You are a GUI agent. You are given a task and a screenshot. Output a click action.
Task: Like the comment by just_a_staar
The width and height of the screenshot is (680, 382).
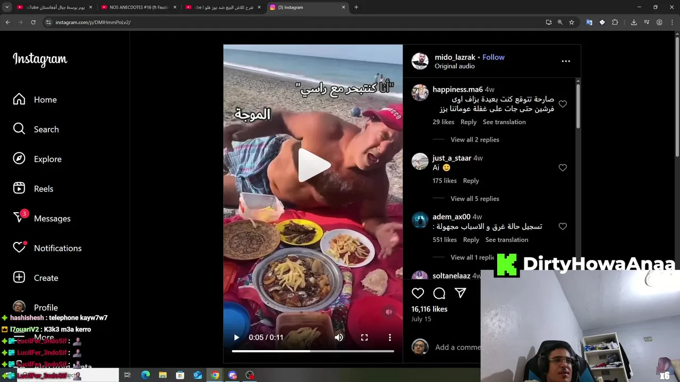click(563, 168)
